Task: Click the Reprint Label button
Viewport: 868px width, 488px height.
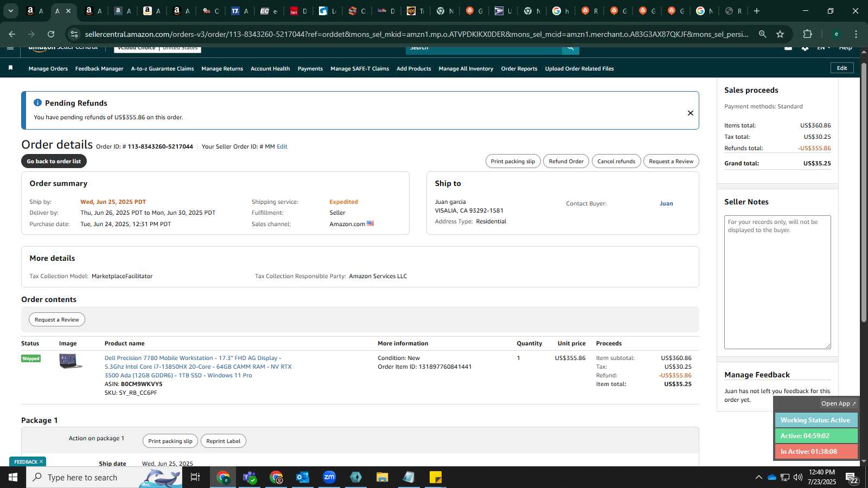Action: pos(223,441)
